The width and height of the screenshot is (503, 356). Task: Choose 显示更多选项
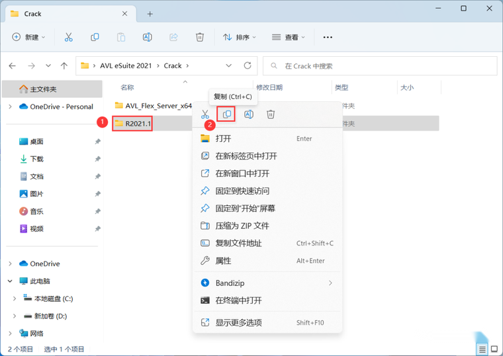point(267,322)
